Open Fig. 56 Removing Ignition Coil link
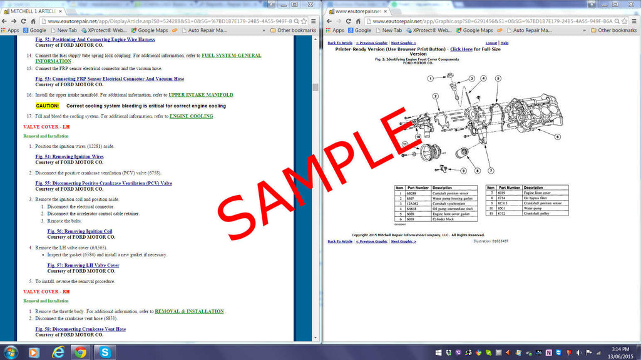 tap(79, 231)
